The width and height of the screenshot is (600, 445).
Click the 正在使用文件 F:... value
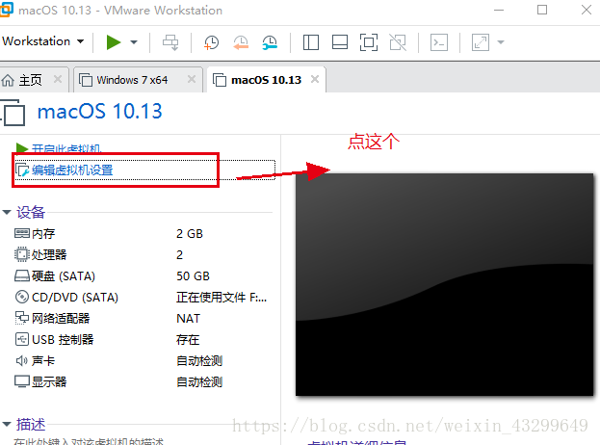222,298
